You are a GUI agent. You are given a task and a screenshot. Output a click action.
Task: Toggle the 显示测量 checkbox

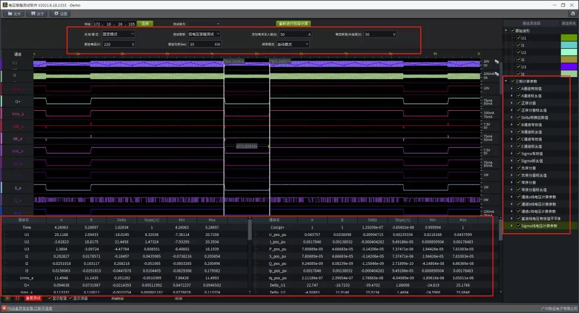(x=71, y=299)
